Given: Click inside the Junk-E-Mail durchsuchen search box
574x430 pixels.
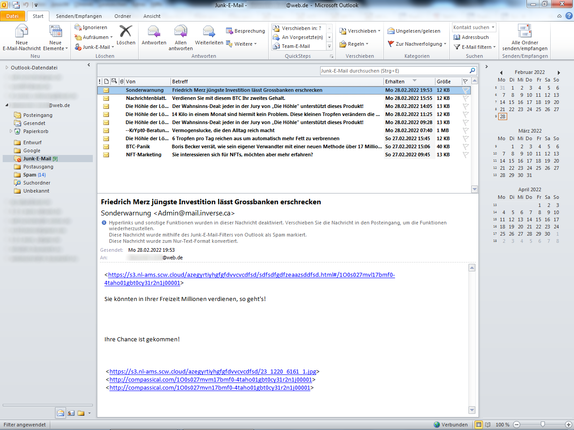Looking at the screenshot, I should click(395, 70).
